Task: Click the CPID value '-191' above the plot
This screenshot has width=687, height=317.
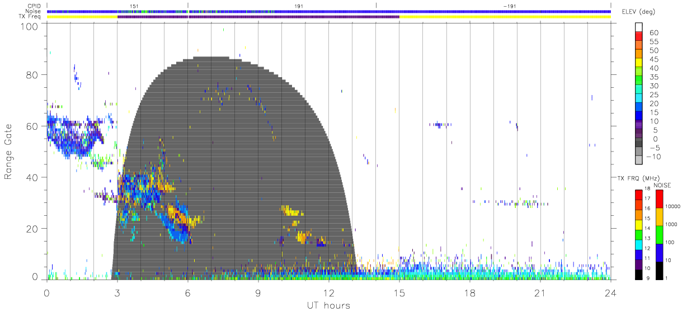Action: (x=510, y=6)
